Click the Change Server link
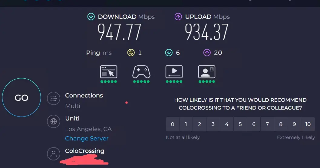 87,138
